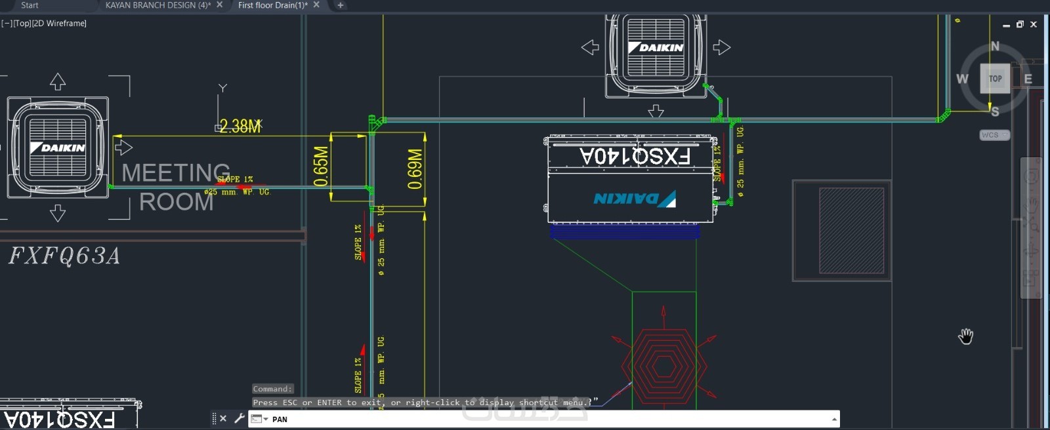
Task: Click the TOP face of the ViewCube
Action: [995, 79]
